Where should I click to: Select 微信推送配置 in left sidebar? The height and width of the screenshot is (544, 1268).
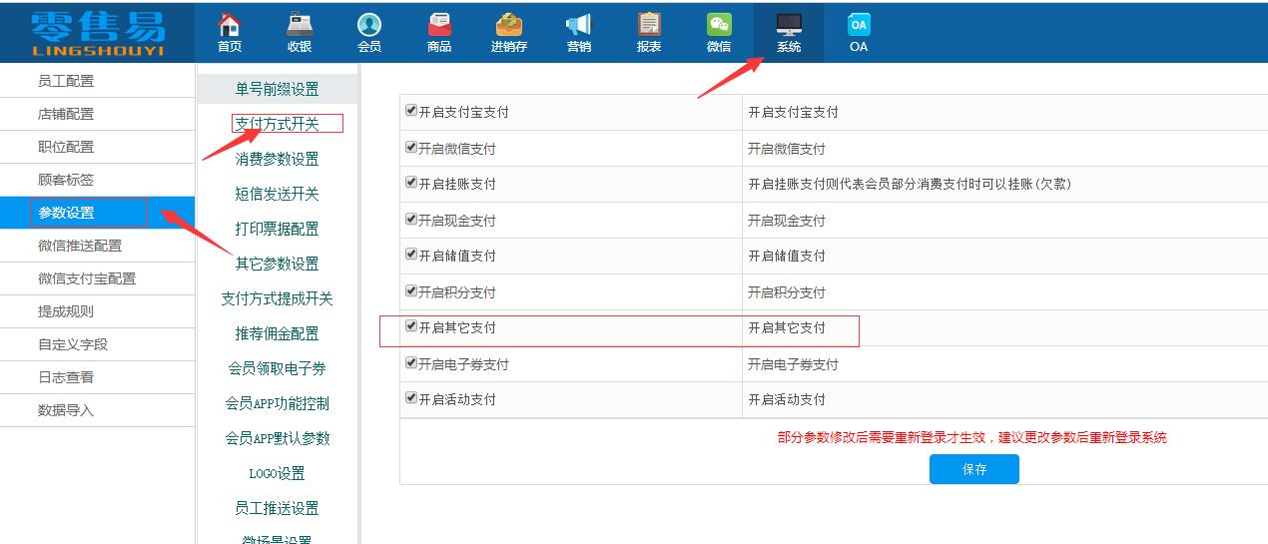97,246
